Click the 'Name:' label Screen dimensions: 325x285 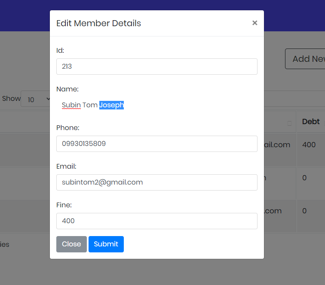click(67, 89)
